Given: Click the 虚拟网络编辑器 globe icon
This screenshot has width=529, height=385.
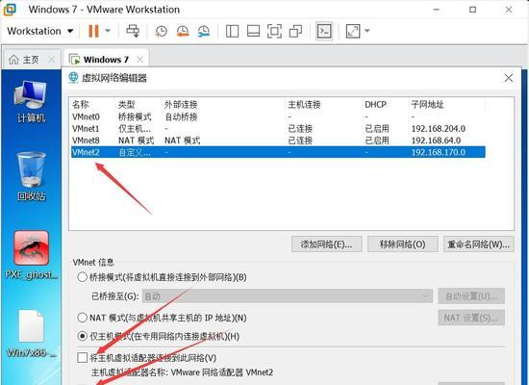Looking at the screenshot, I should [x=73, y=78].
